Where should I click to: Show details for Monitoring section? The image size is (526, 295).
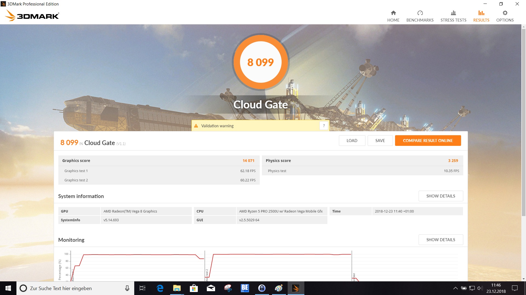coord(441,240)
